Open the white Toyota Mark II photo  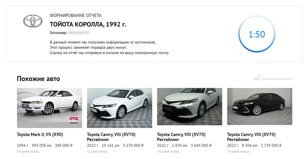[x=50, y=108]
